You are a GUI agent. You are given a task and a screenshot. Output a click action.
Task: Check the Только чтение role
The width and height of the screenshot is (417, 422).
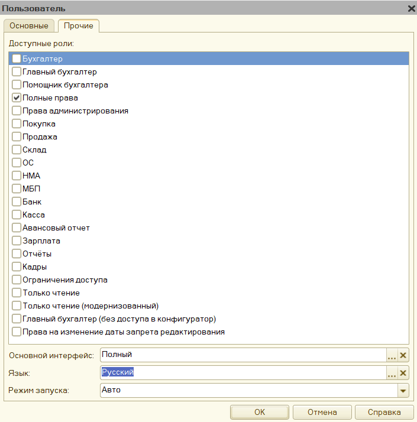(x=17, y=293)
